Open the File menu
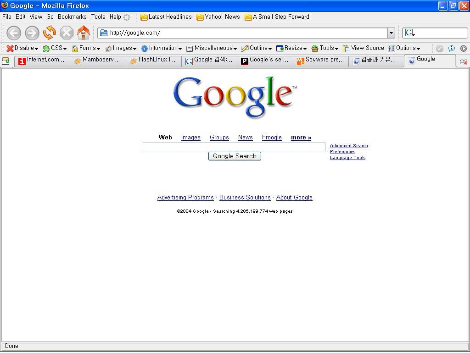The image size is (470, 353). pyautogui.click(x=6, y=17)
